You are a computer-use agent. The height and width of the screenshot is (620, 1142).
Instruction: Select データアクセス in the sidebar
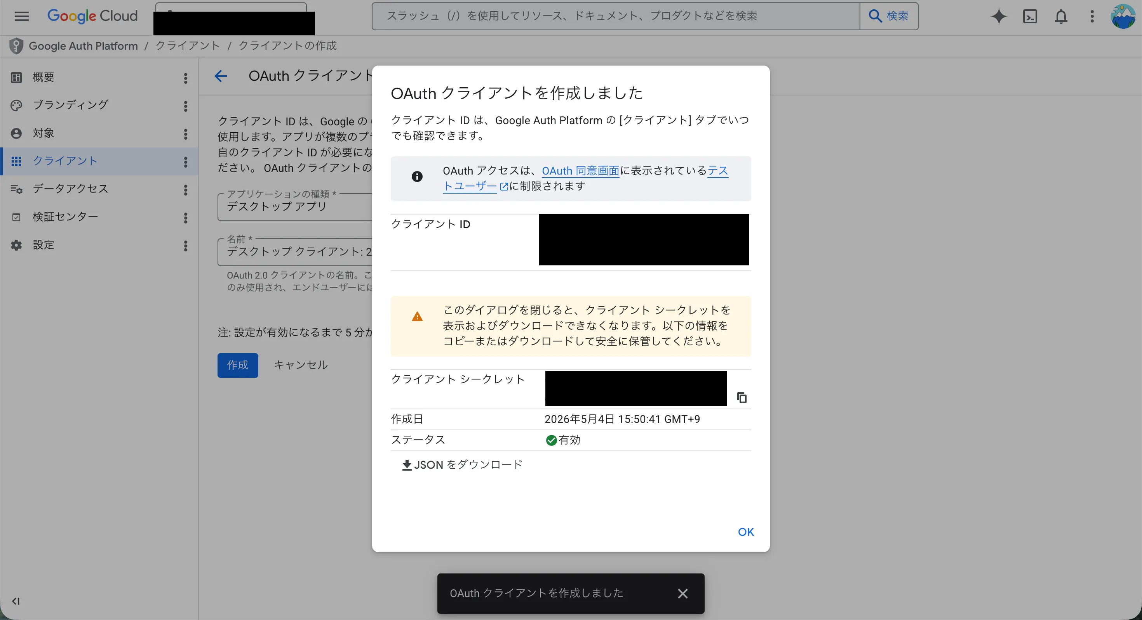point(70,189)
